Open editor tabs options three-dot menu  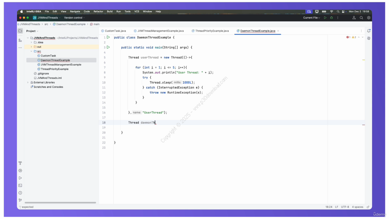(x=361, y=31)
